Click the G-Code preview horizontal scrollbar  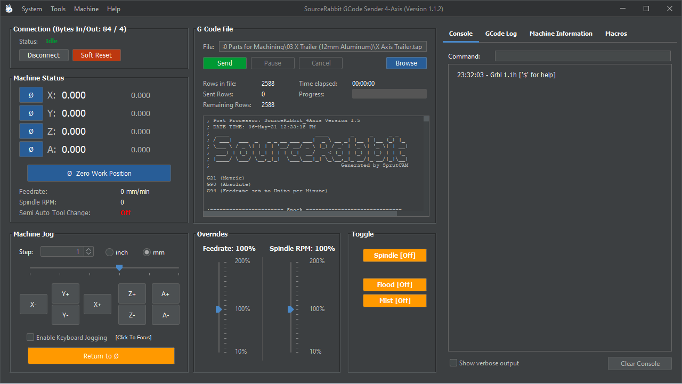click(x=301, y=214)
